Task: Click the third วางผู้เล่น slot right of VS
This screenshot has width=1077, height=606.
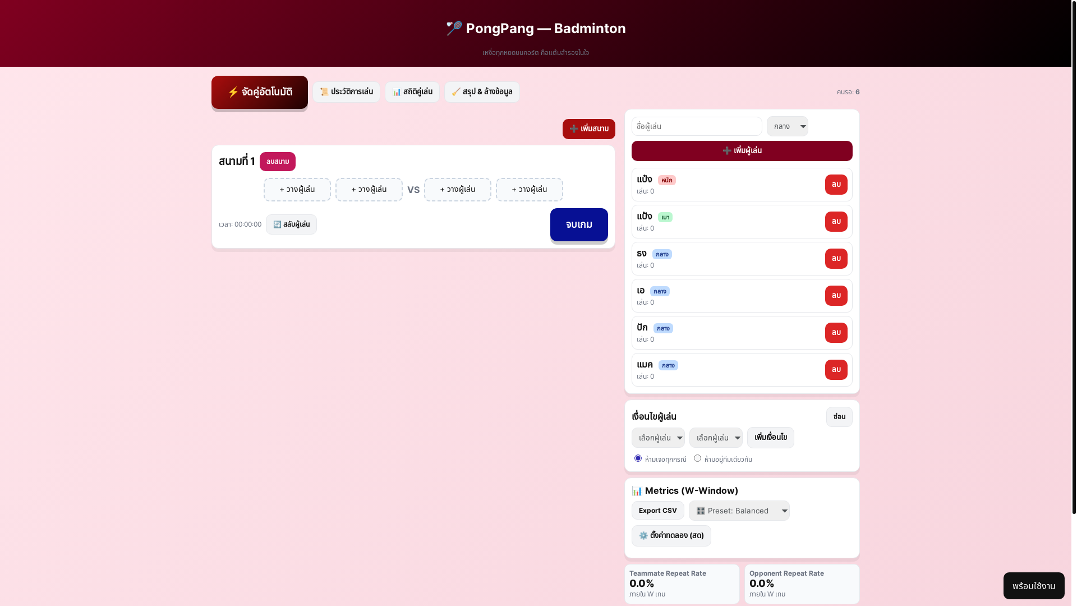Action: 458,190
